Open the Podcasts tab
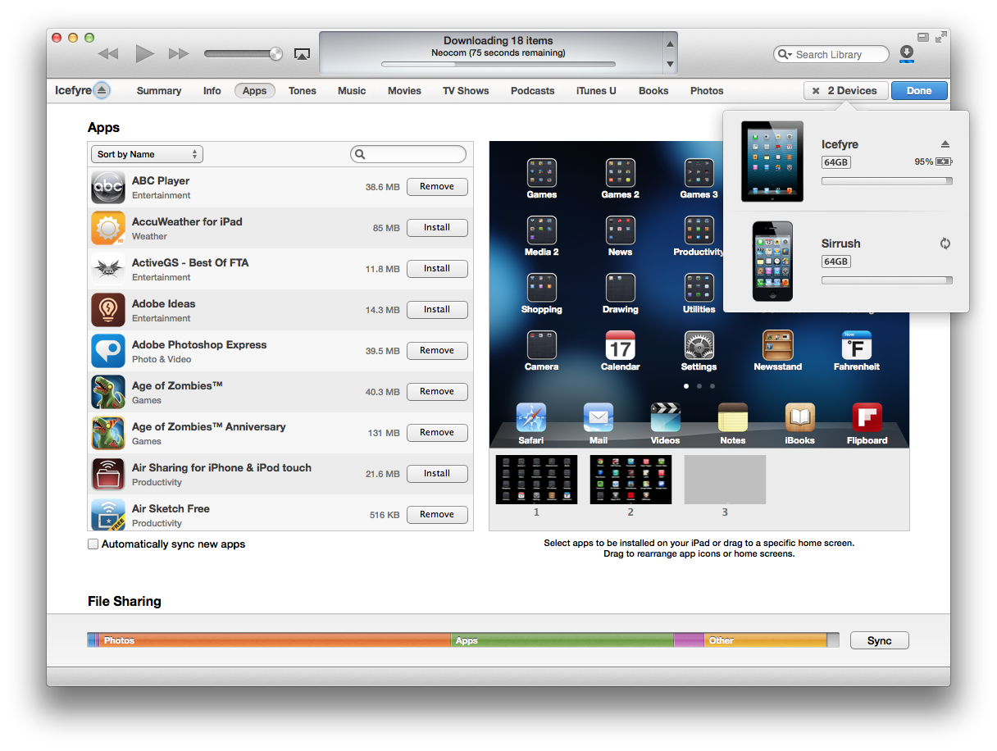 pos(533,91)
